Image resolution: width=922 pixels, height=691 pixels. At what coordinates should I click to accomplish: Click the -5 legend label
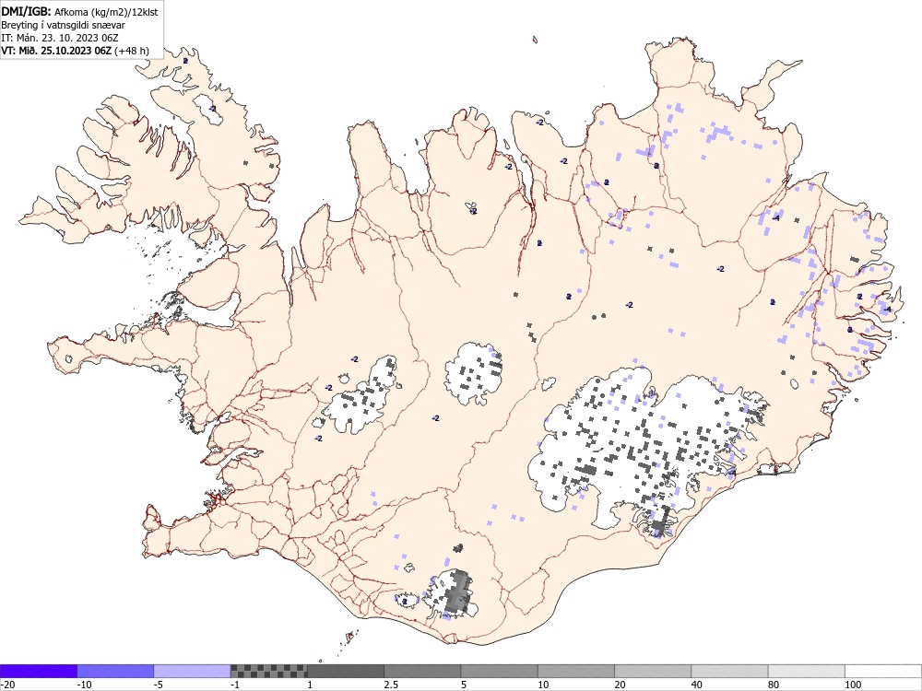point(160,685)
